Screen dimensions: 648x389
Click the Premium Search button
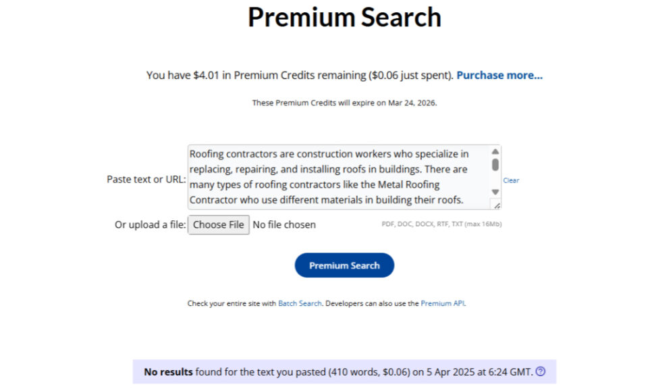(x=344, y=265)
